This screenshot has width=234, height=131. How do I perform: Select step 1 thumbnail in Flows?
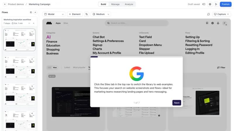click(20, 40)
